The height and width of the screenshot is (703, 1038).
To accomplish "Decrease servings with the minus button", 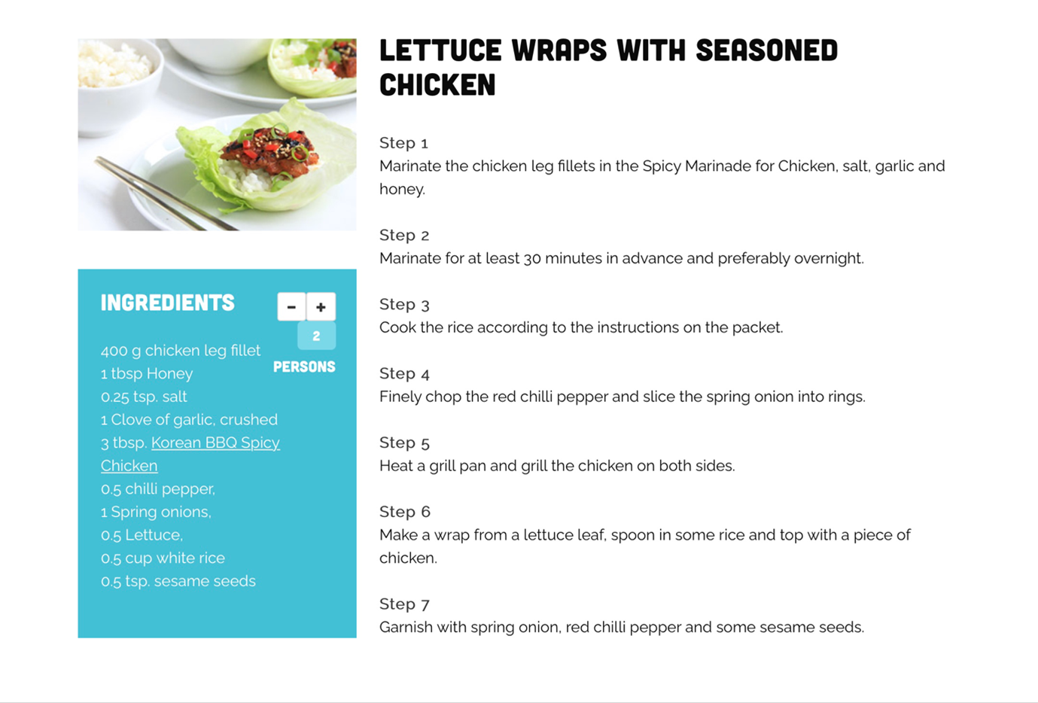I will (291, 307).
